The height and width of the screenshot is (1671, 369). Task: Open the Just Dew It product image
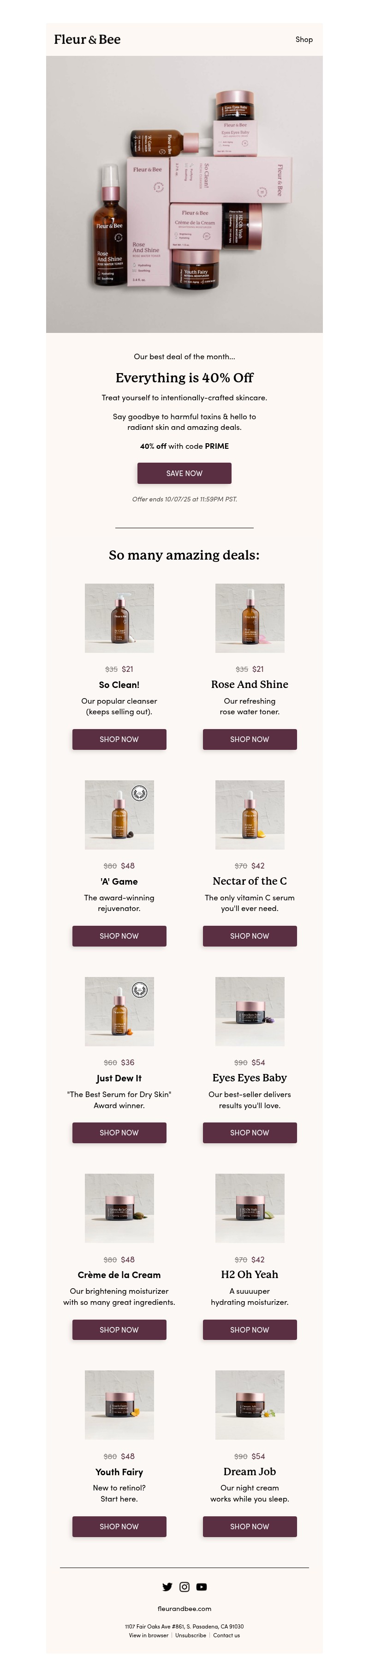coord(119,1011)
